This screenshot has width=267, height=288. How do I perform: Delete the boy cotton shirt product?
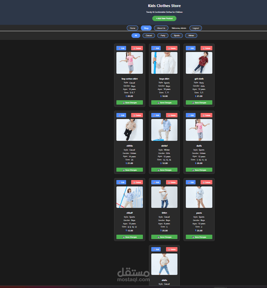click(137, 48)
